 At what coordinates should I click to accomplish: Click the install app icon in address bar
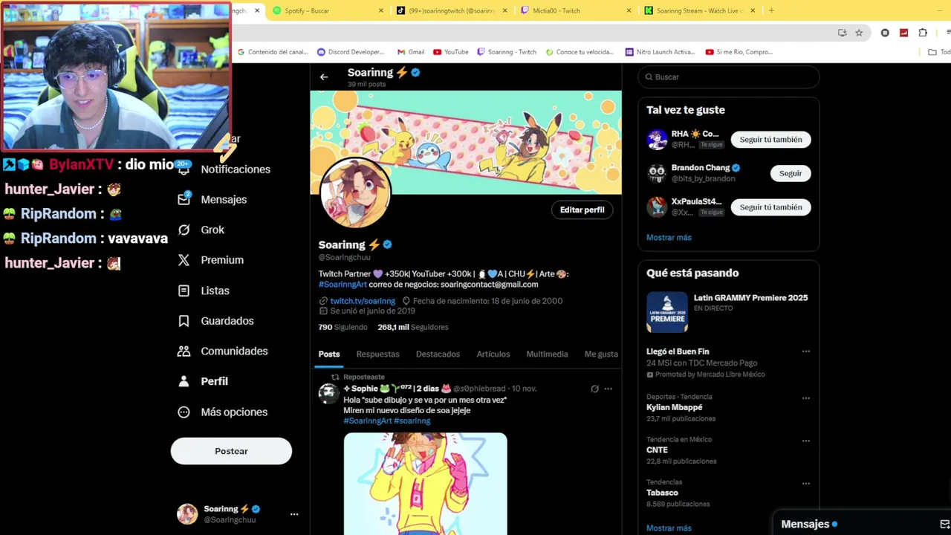842,33
